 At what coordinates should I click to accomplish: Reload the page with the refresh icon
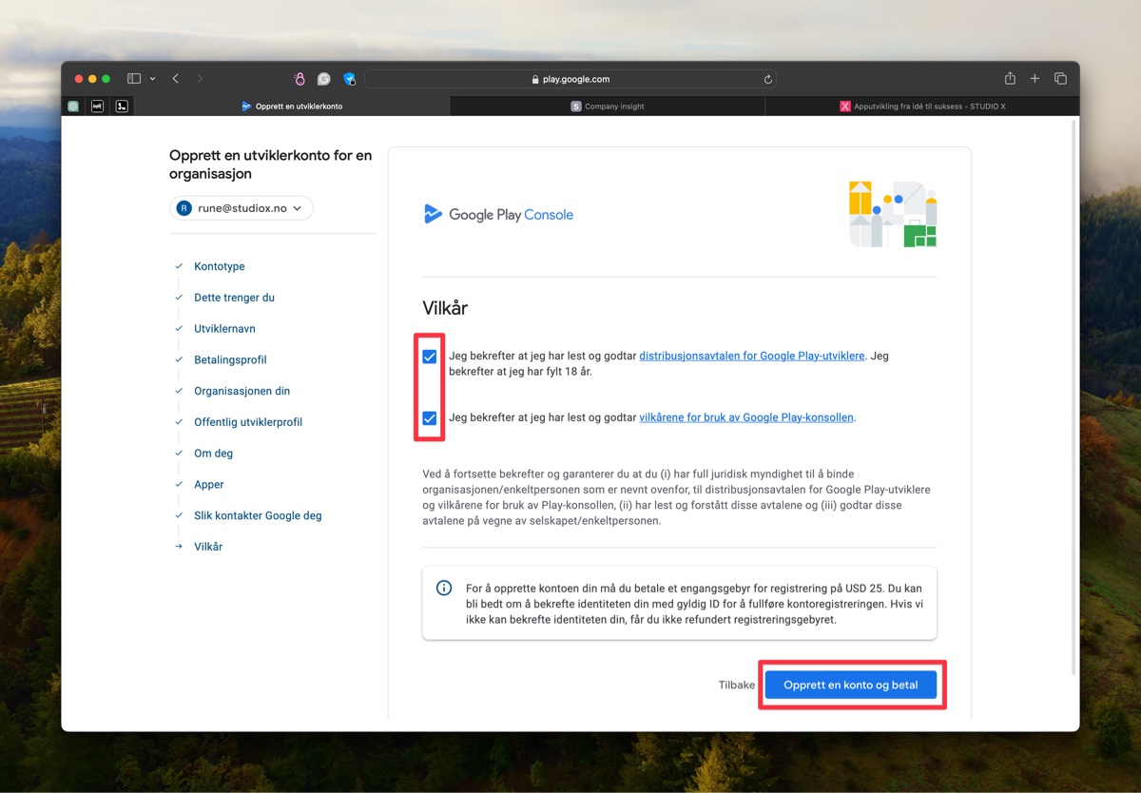(767, 80)
